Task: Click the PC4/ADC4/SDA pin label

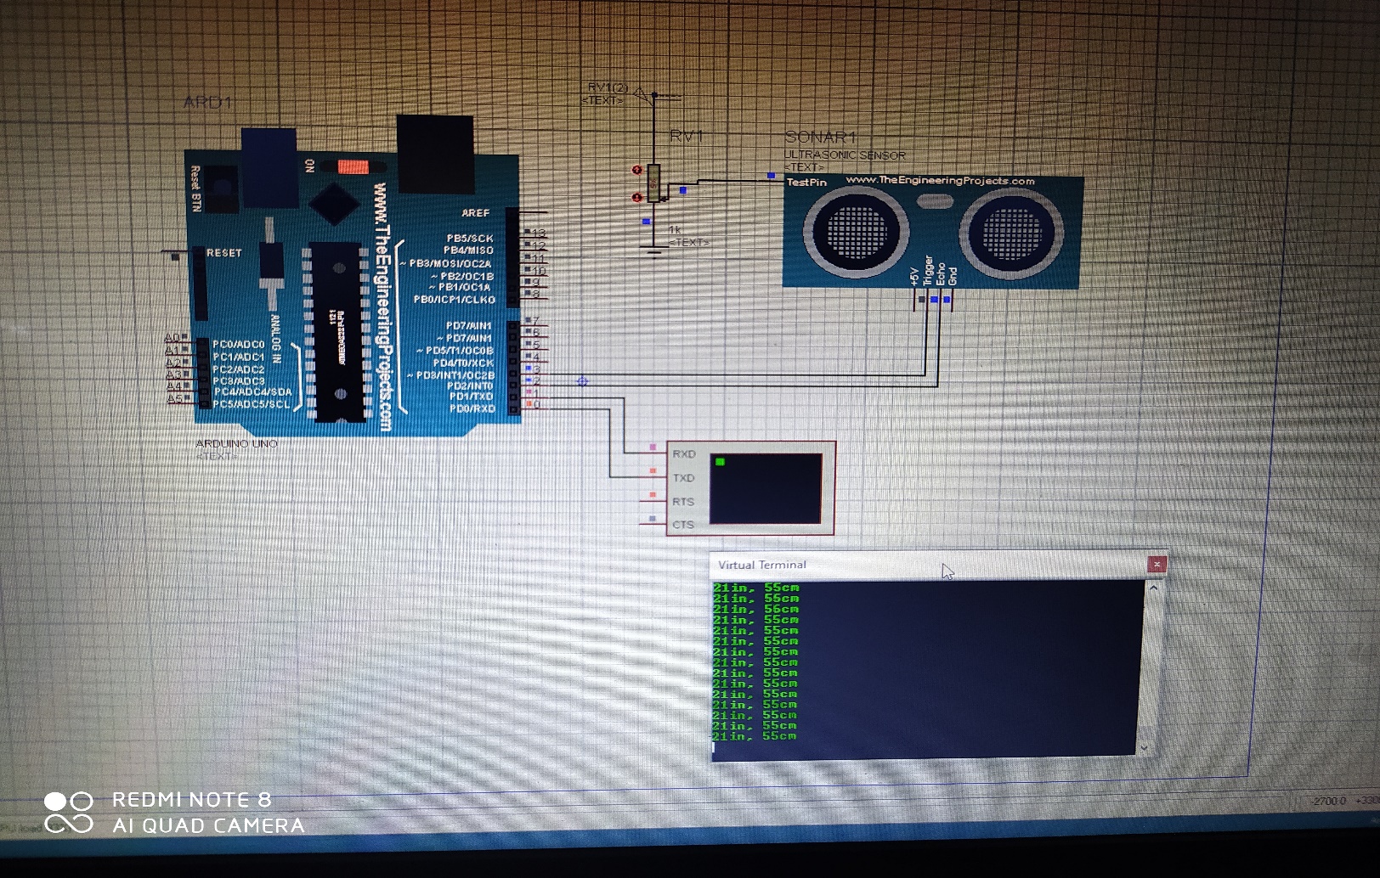Action: coord(252,392)
